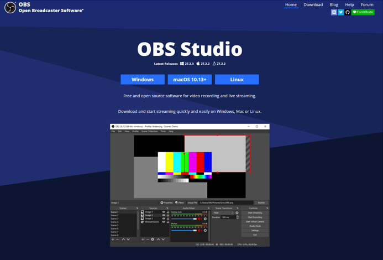Download OBS for macOS 10.13+
The image size is (383, 260).
pos(190,80)
